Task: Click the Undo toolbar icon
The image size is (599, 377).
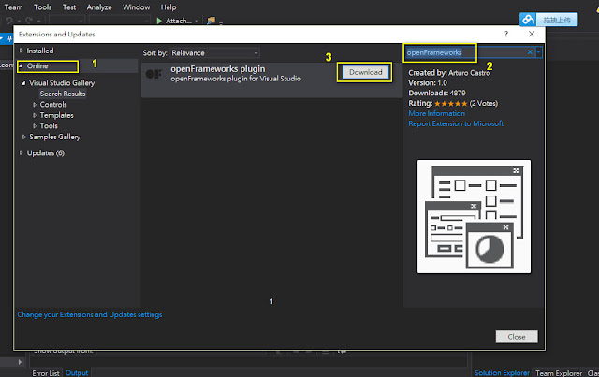Action: [x=8, y=21]
